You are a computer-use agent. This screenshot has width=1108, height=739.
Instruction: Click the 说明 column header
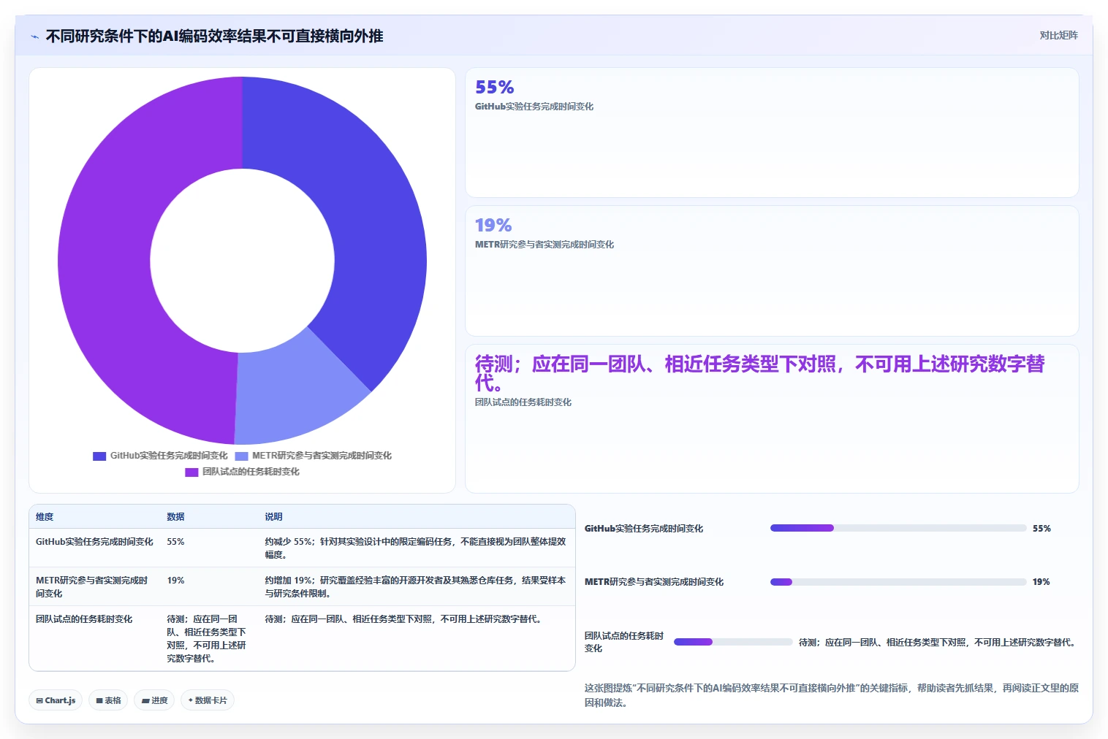tap(273, 517)
